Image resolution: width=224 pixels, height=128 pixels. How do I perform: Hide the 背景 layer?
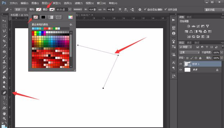coord(181,70)
